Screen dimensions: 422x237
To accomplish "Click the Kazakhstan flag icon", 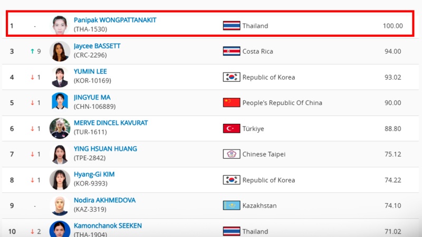I will tap(232, 205).
